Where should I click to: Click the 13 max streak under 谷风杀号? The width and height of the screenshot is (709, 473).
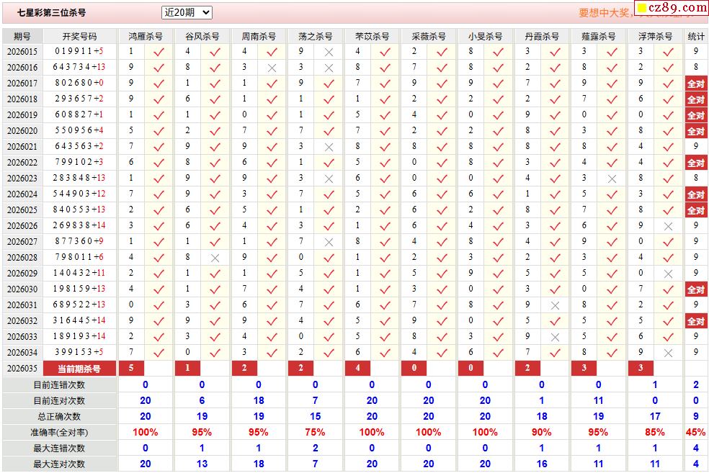tap(202, 464)
